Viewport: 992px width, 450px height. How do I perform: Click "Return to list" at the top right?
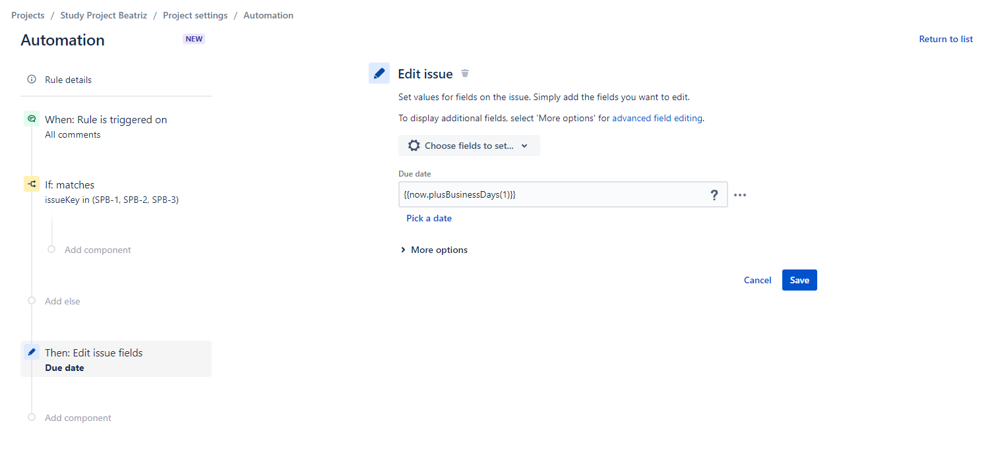coord(946,38)
